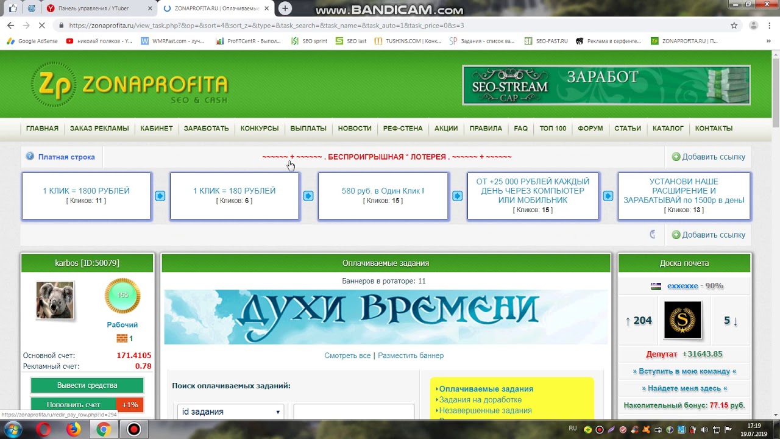Open КАБИНЕТ menu item
Screen dimensions: 780x439
click(x=157, y=129)
